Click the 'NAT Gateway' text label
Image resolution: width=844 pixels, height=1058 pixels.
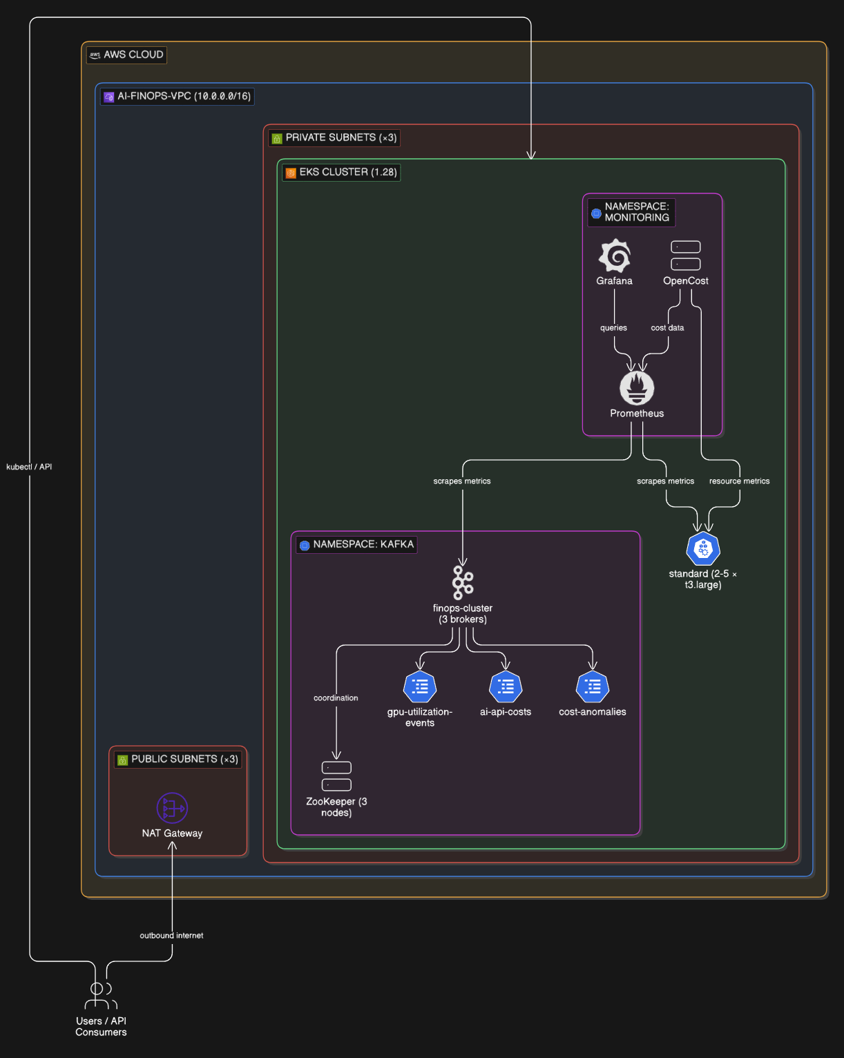click(172, 834)
